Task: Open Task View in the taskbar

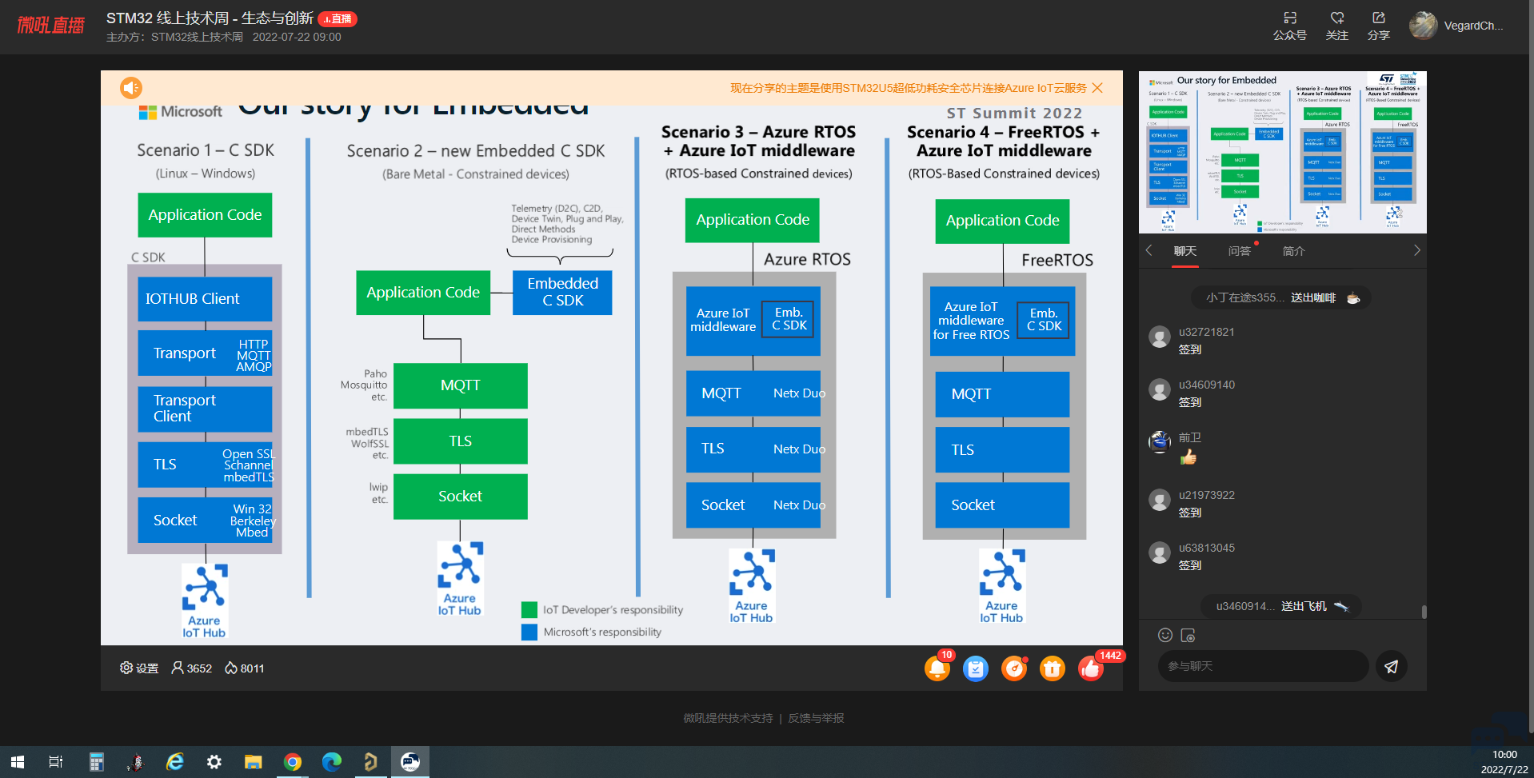Action: [x=56, y=762]
